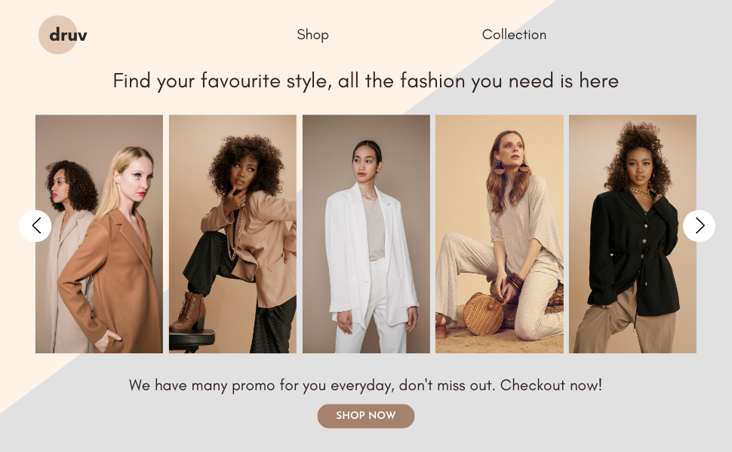Click the 'We have many promo' text
The width and height of the screenshot is (732, 452).
(365, 386)
